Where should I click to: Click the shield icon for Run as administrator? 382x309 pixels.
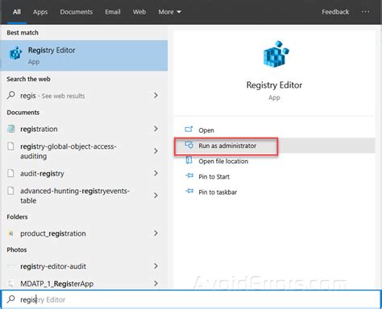point(189,145)
